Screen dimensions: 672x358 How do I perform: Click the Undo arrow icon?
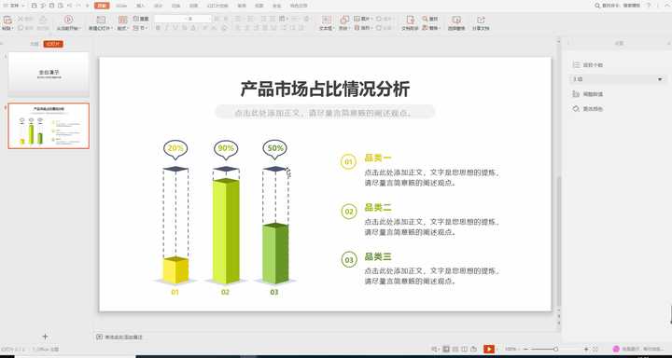(x=69, y=6)
